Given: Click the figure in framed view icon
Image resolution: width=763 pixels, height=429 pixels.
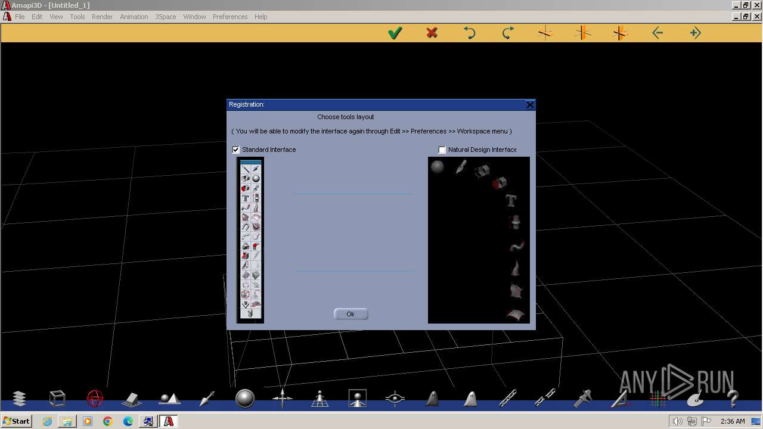Looking at the screenshot, I should 358,398.
